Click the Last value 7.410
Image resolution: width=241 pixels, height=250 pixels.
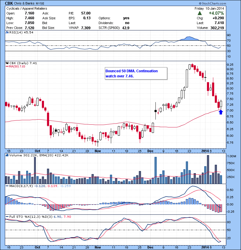(x=219, y=23)
